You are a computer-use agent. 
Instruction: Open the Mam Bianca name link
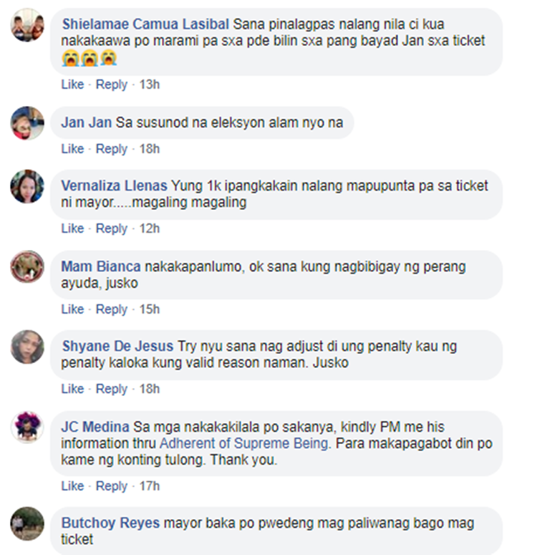click(x=101, y=266)
